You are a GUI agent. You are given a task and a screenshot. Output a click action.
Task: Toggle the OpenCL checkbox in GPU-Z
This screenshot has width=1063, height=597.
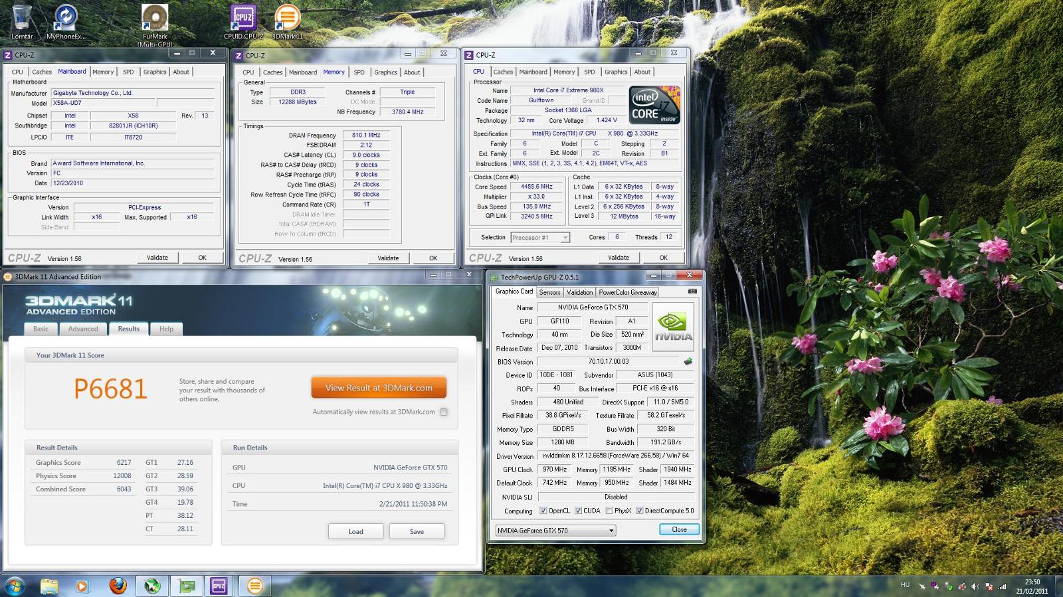[543, 511]
